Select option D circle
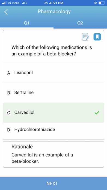Image resolution: width=107 pixels, height=190 pixels. [x=9, y=130]
